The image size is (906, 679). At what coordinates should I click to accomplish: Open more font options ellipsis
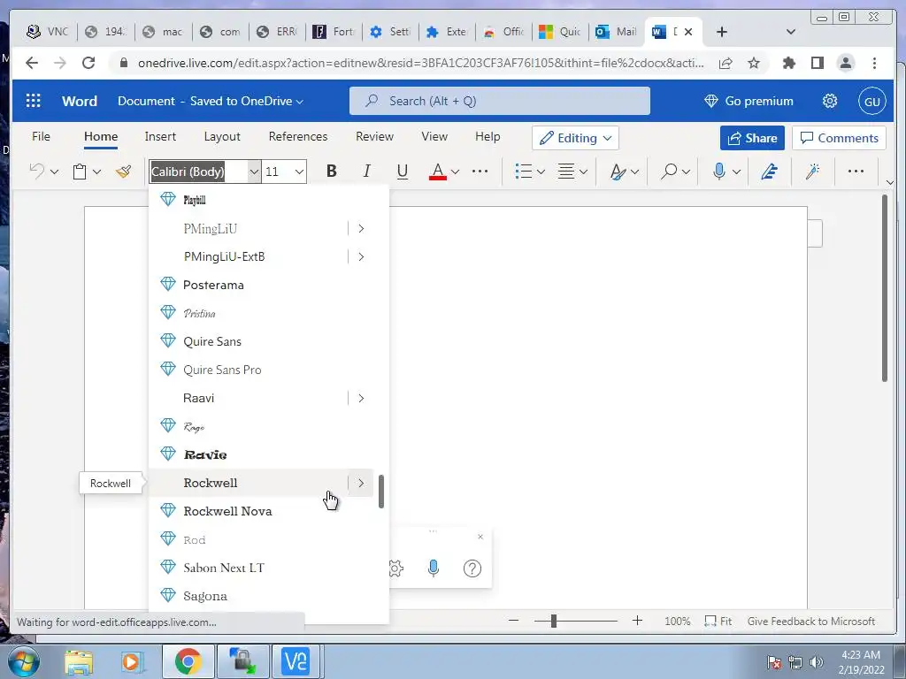tap(480, 172)
